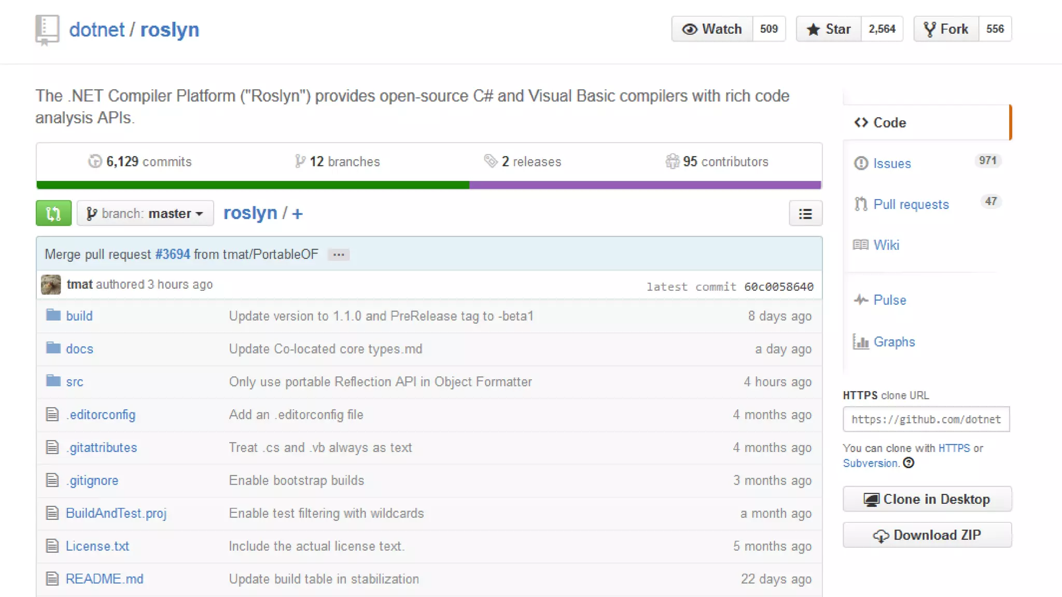Expand the commit message ellipsis
This screenshot has height=597, width=1062.
pos(338,254)
